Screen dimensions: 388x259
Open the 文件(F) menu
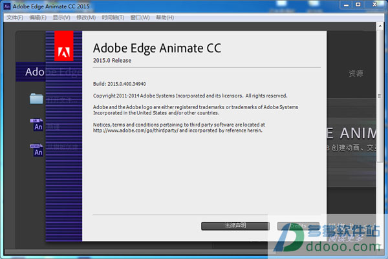coord(15,17)
